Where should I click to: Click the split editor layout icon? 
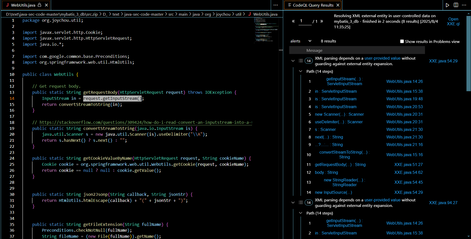(x=456, y=5)
